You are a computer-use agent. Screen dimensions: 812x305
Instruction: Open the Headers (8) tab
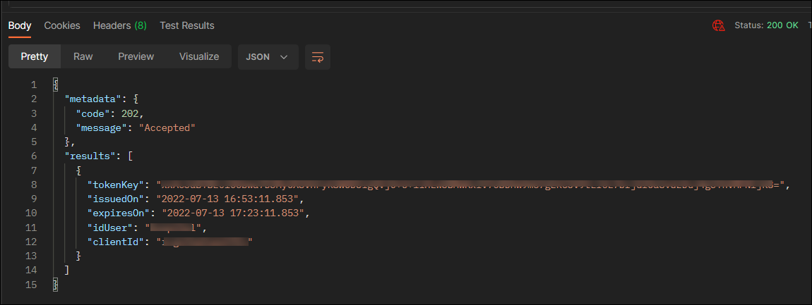click(x=119, y=25)
